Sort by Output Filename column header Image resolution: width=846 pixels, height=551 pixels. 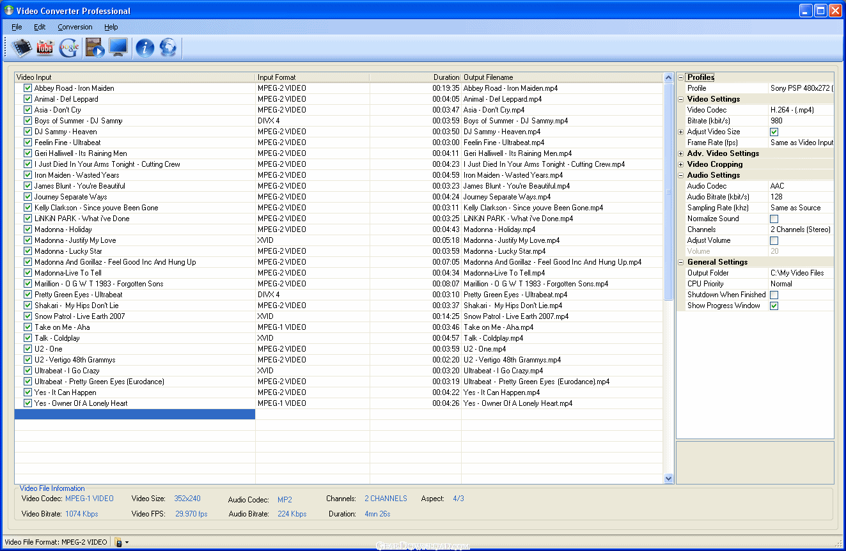tap(562, 77)
